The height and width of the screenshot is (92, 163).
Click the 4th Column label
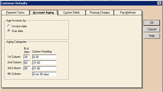click(14, 74)
